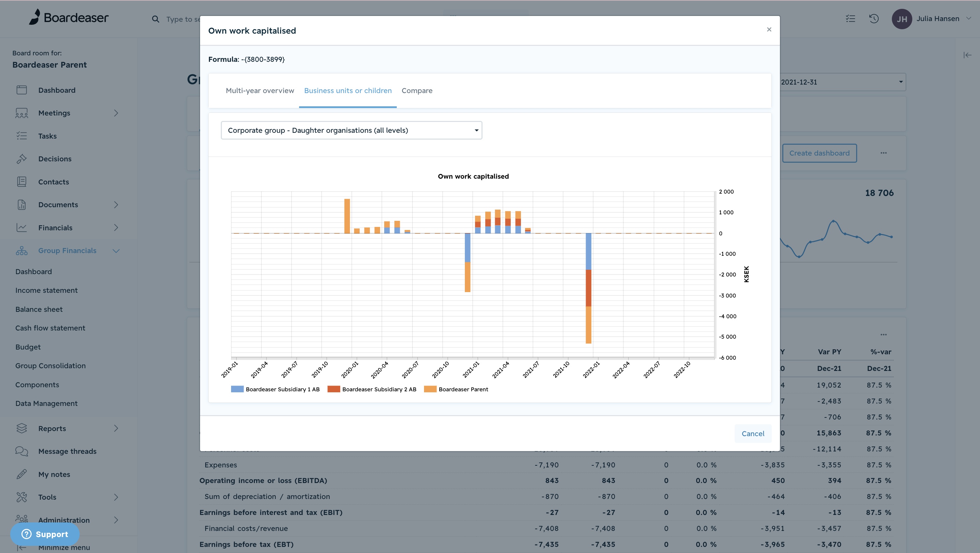Click the Documents file icon

coord(22,205)
